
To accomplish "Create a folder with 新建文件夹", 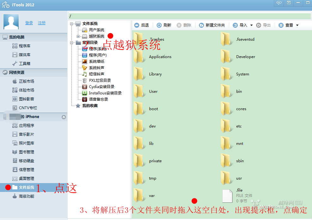I will tap(212, 25).
